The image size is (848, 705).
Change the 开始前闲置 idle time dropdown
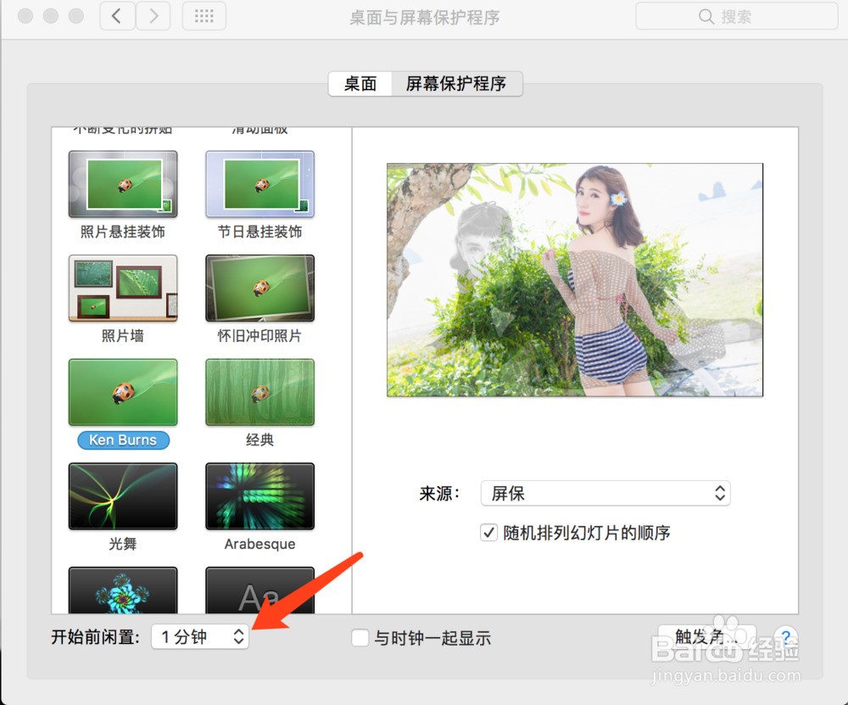coord(199,636)
